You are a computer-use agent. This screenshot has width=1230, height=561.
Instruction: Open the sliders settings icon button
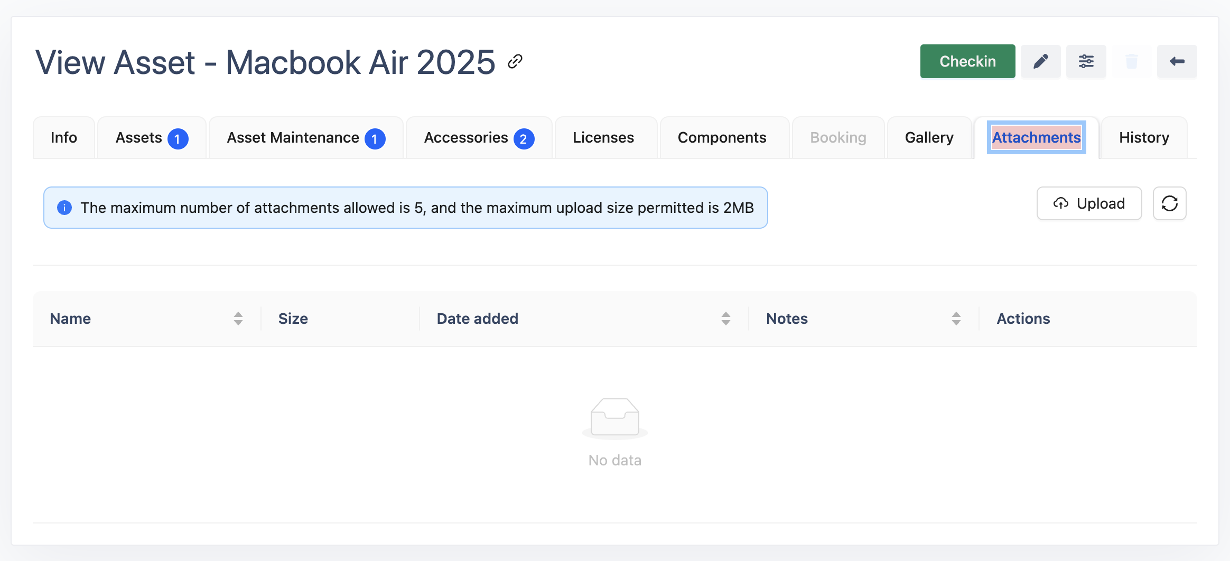(1086, 62)
